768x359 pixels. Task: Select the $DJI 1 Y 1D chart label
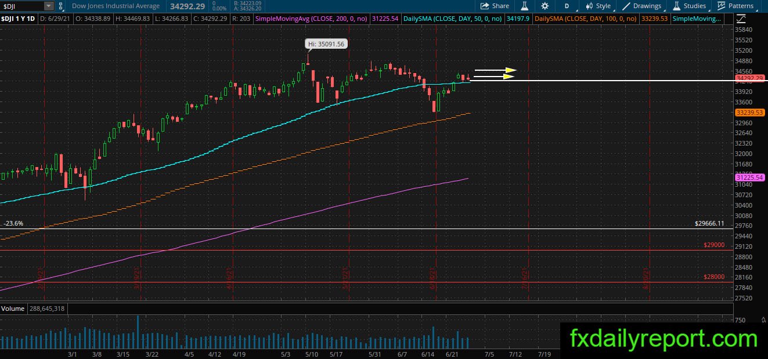point(19,19)
